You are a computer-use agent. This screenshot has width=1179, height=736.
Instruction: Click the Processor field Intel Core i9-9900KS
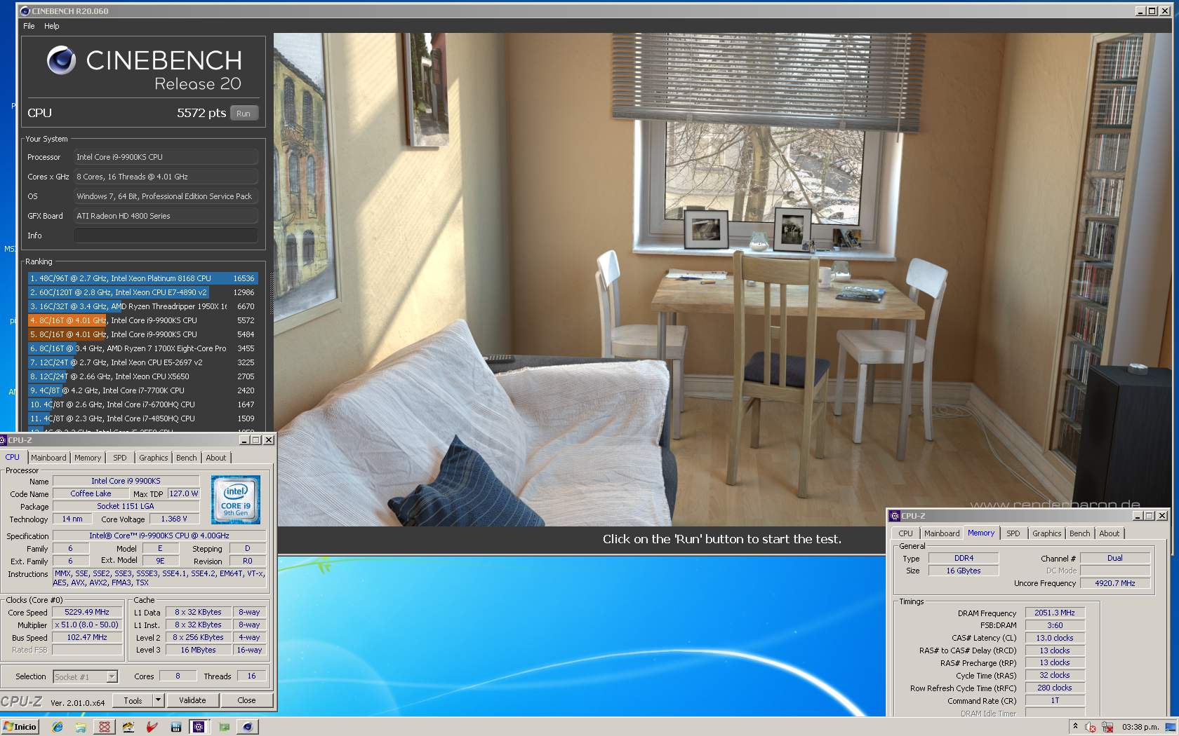(166, 157)
